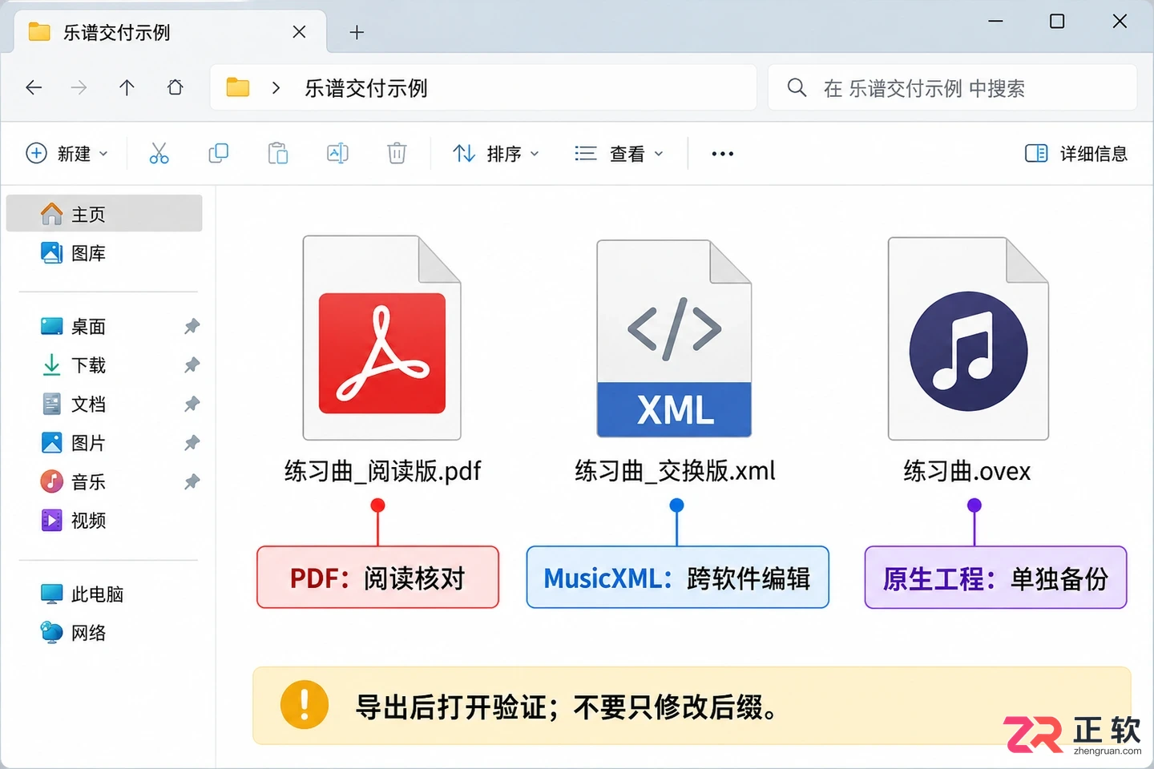Go back with the left arrow
The height and width of the screenshot is (769, 1154).
pos(34,87)
